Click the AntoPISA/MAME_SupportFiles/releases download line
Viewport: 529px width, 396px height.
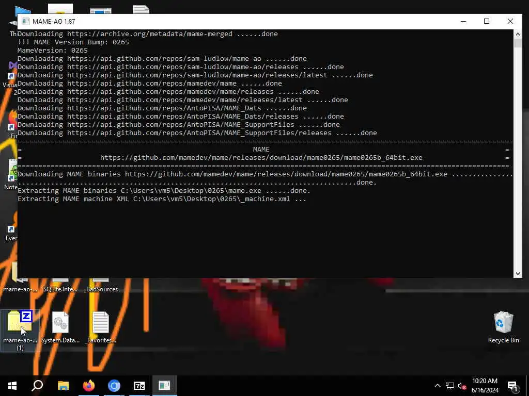pos(197,133)
